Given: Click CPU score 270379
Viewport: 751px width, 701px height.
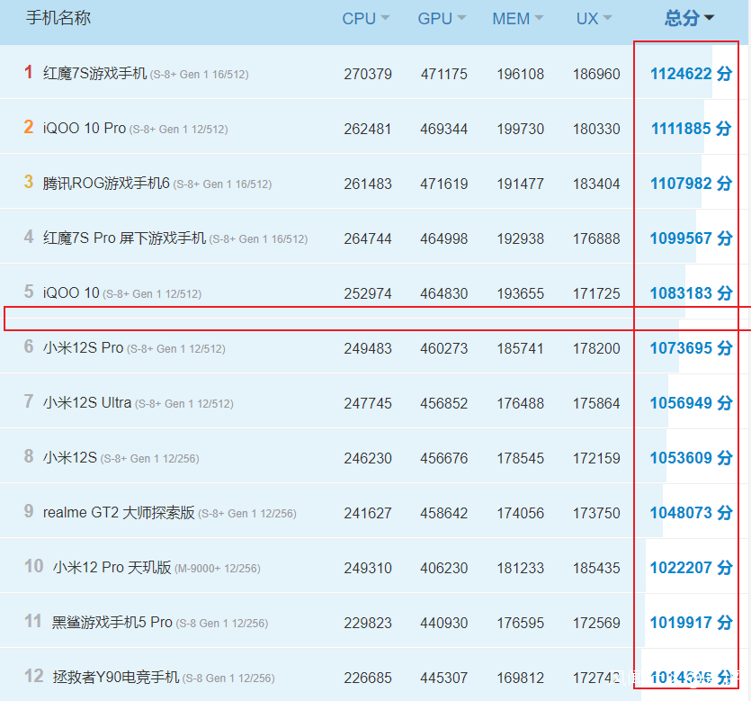Looking at the screenshot, I should pyautogui.click(x=367, y=75).
